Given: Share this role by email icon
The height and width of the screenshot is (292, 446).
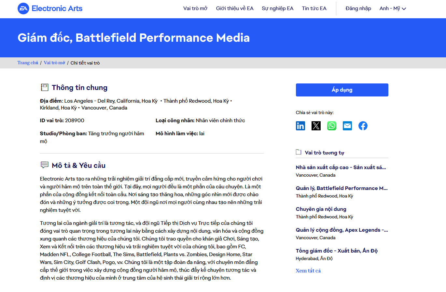Looking at the screenshot, I should [347, 126].
